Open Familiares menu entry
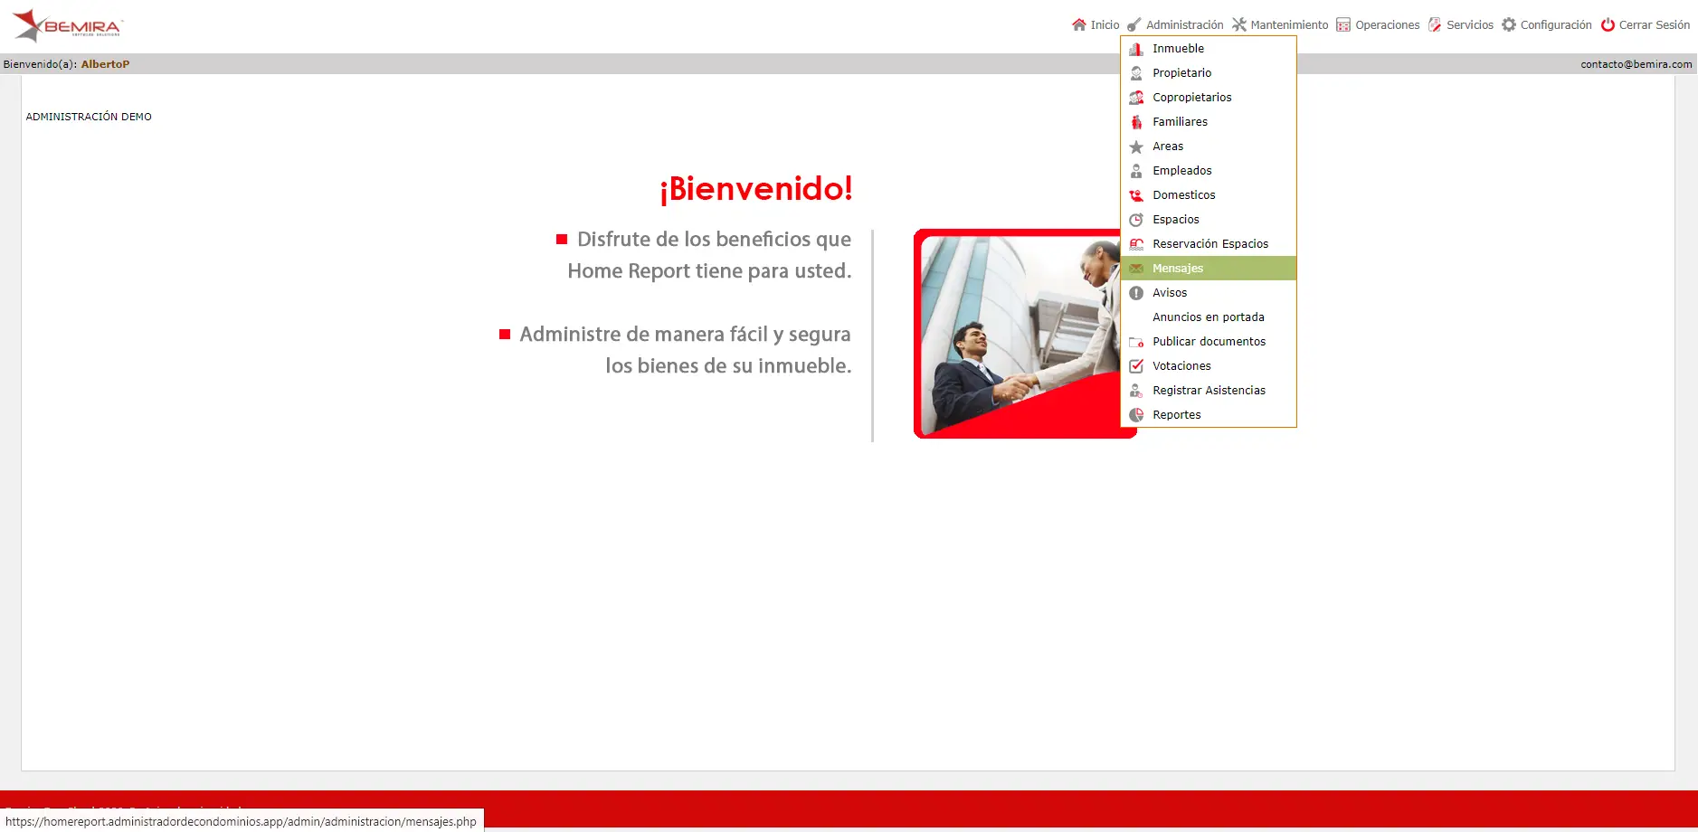Screen dimensions: 1698x832 pyautogui.click(x=1209, y=122)
